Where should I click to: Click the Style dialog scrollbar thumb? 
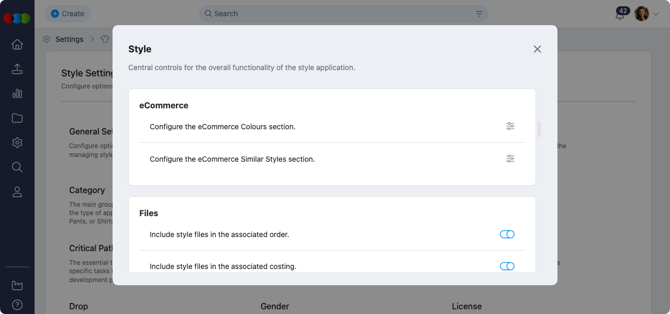539,129
